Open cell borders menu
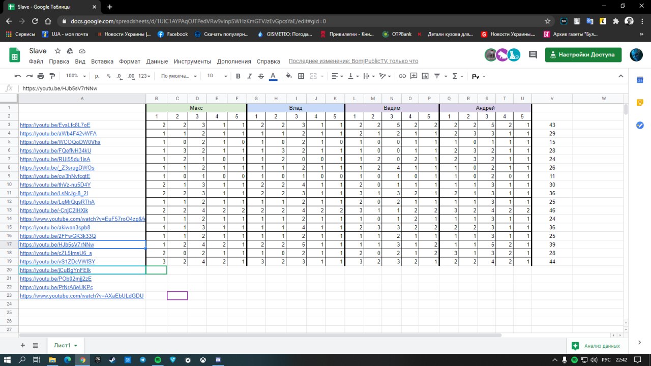The height and width of the screenshot is (366, 651). (x=301, y=76)
